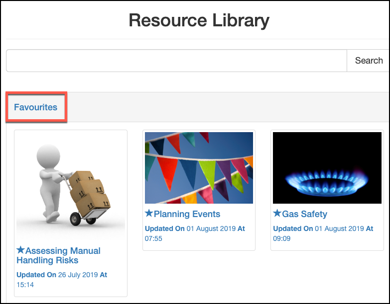
Task: Open the Favourites section link
Action: [35, 107]
